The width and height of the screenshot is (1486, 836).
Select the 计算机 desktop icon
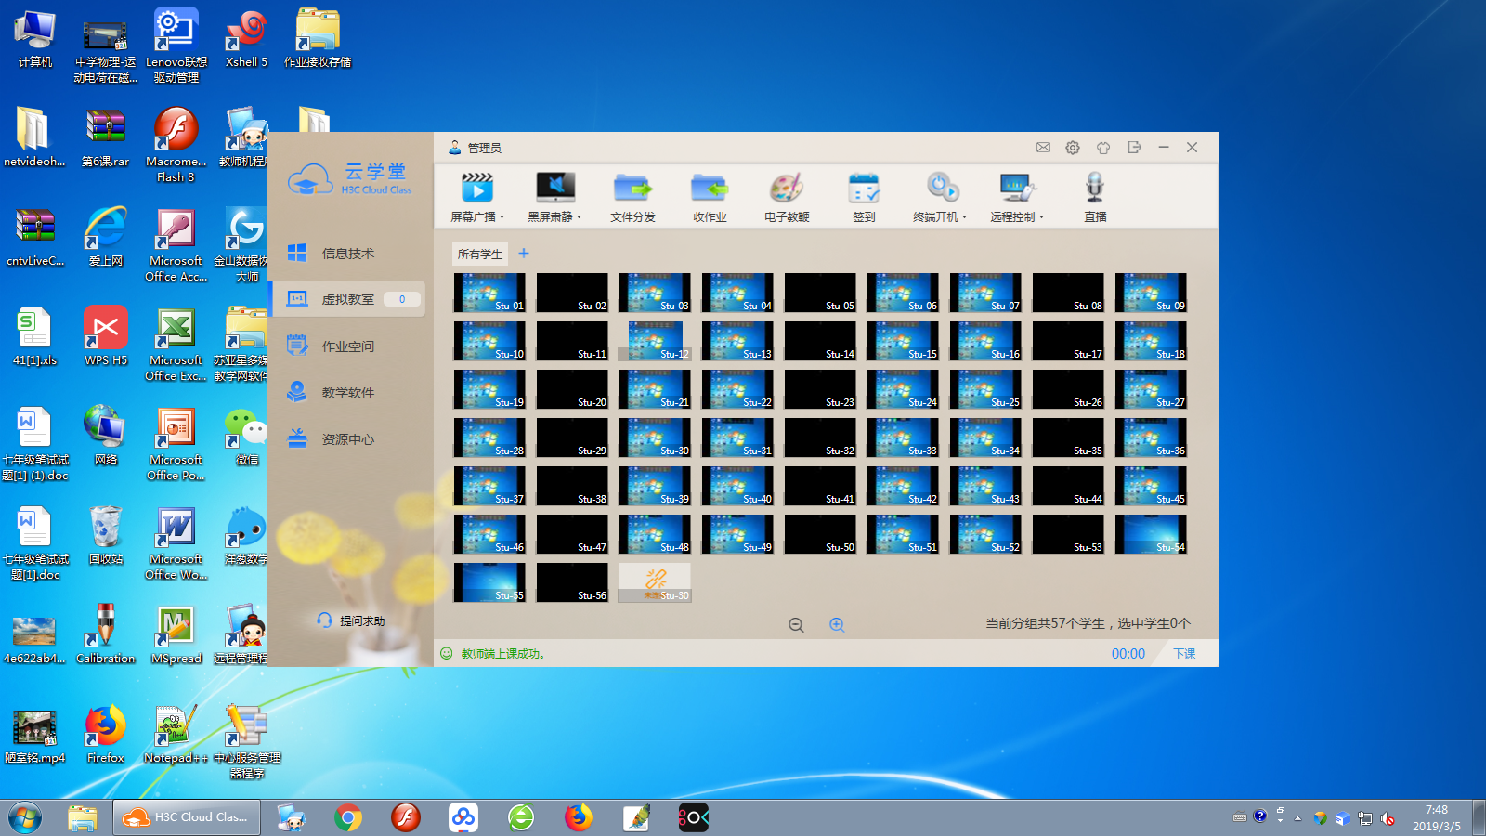pos(35,40)
